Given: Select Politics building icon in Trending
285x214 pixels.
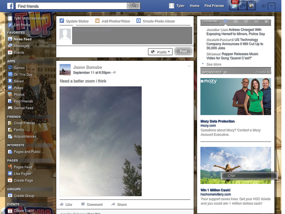Looking at the screenshot, I should (x=236, y=21).
